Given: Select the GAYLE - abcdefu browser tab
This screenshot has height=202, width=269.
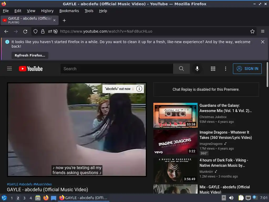Looking at the screenshot, I should tap(29, 20).
